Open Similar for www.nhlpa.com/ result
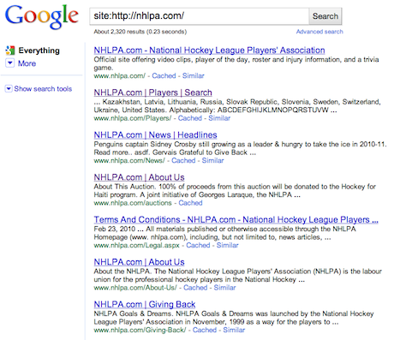 (194, 75)
